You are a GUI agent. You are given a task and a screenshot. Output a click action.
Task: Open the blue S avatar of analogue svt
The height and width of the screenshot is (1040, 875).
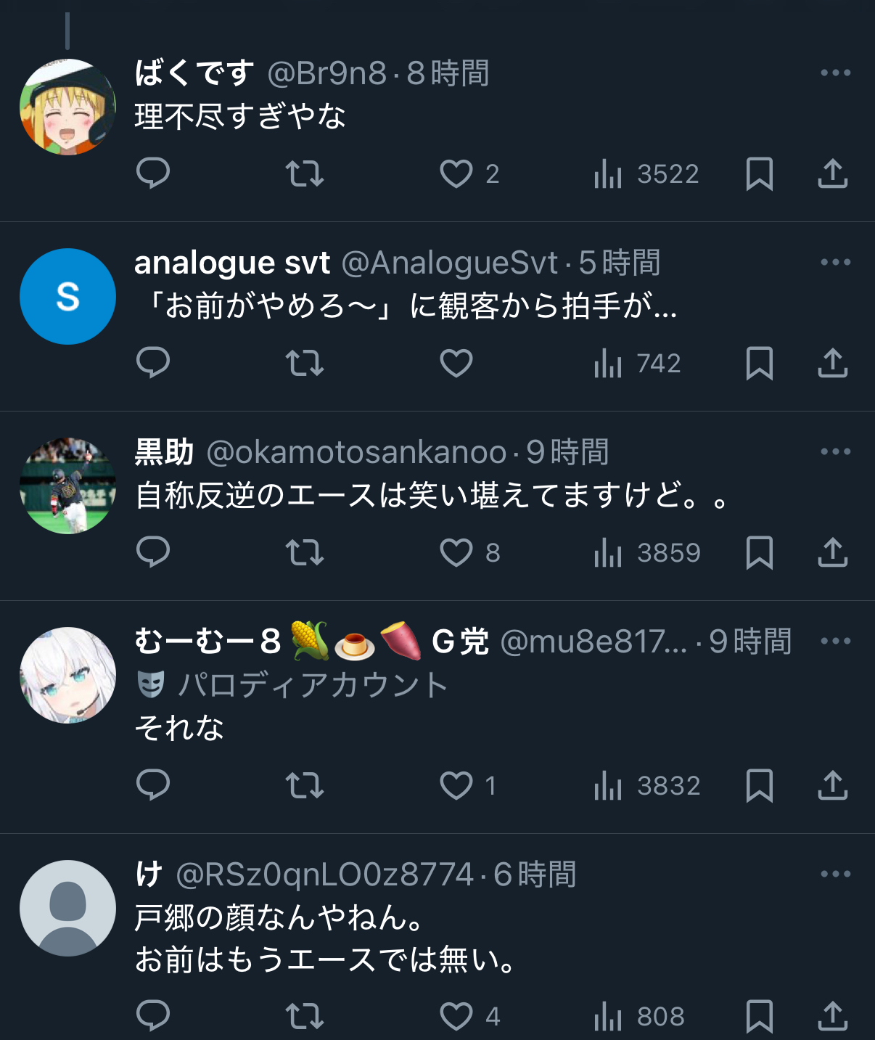pyautogui.click(x=67, y=296)
